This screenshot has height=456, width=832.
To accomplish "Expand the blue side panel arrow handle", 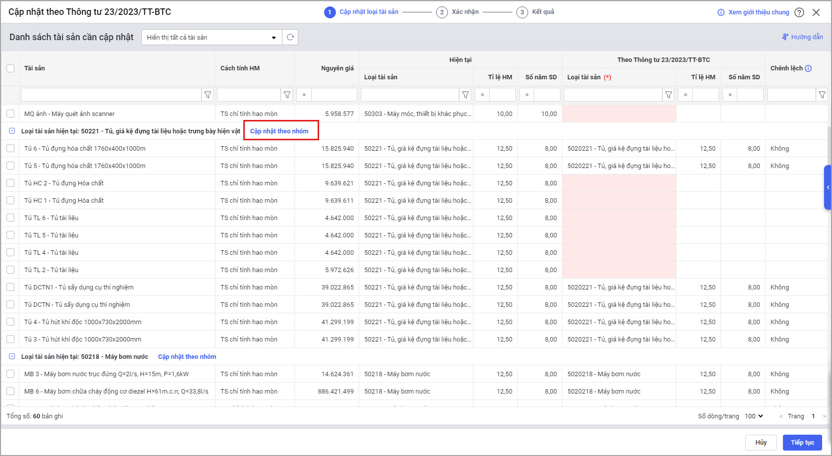I will 828,187.
